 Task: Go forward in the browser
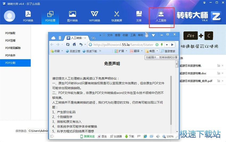point(58,45)
